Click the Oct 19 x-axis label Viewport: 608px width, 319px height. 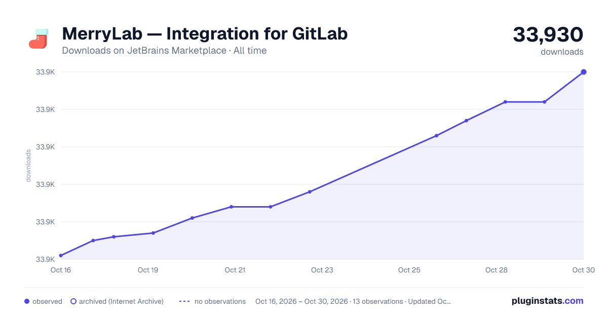tap(148, 270)
